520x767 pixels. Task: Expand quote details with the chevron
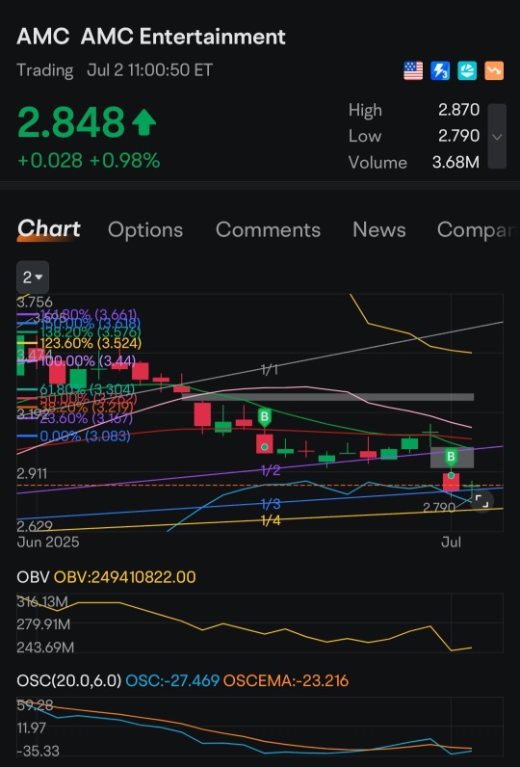click(497, 137)
